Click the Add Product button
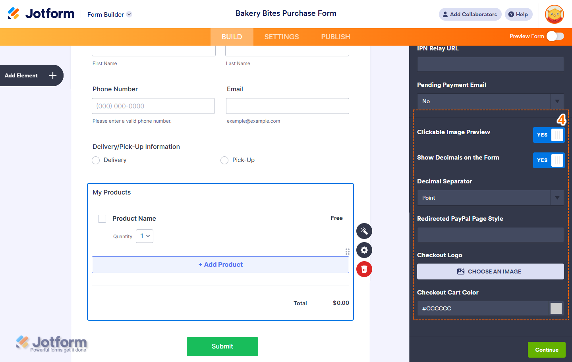The width and height of the screenshot is (572, 362). point(220,265)
